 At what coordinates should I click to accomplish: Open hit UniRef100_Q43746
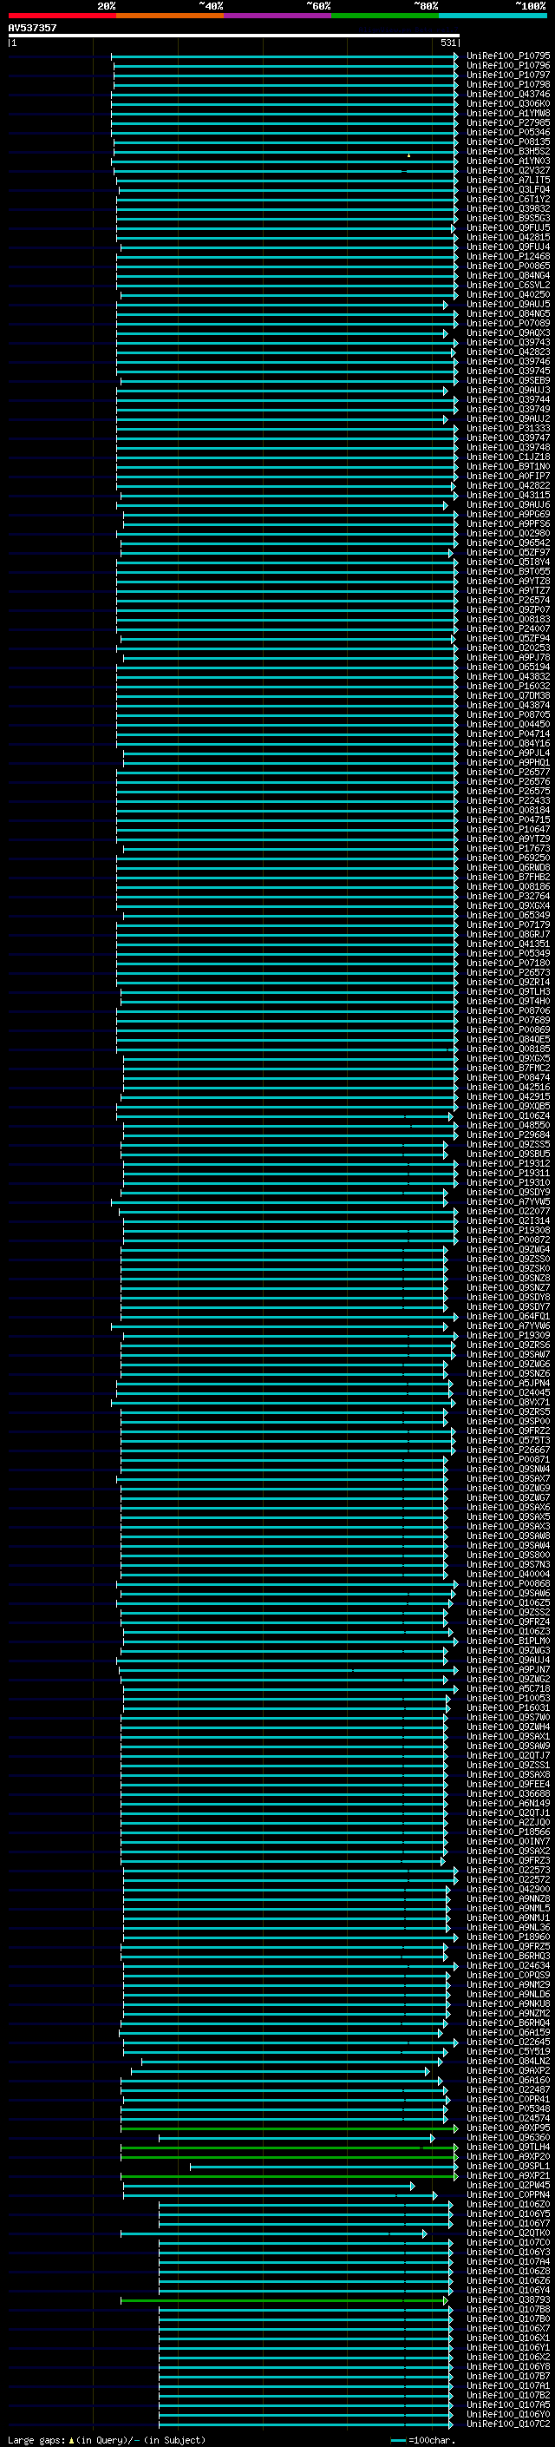click(508, 94)
